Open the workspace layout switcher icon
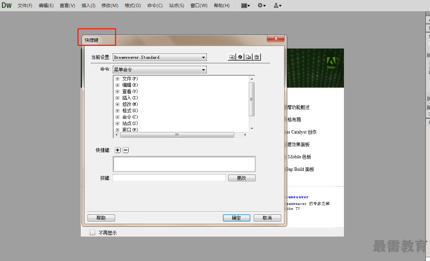This screenshot has height=261, width=430. 245,6
